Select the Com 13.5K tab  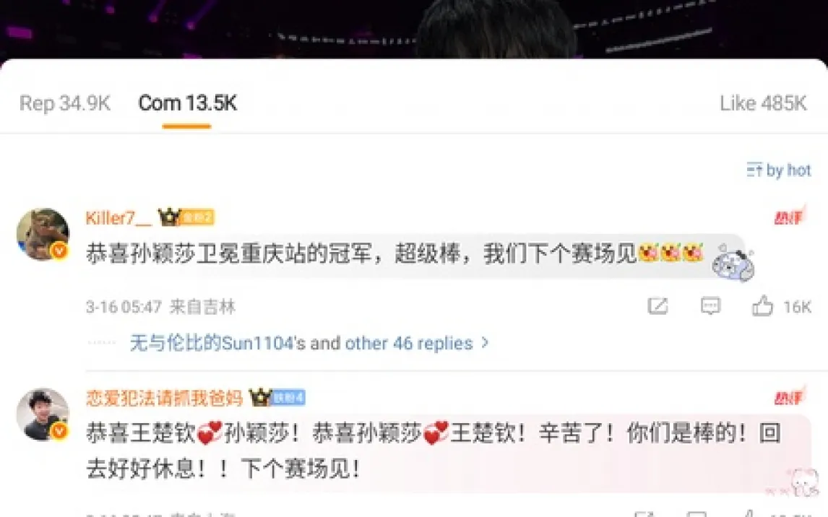point(187,103)
